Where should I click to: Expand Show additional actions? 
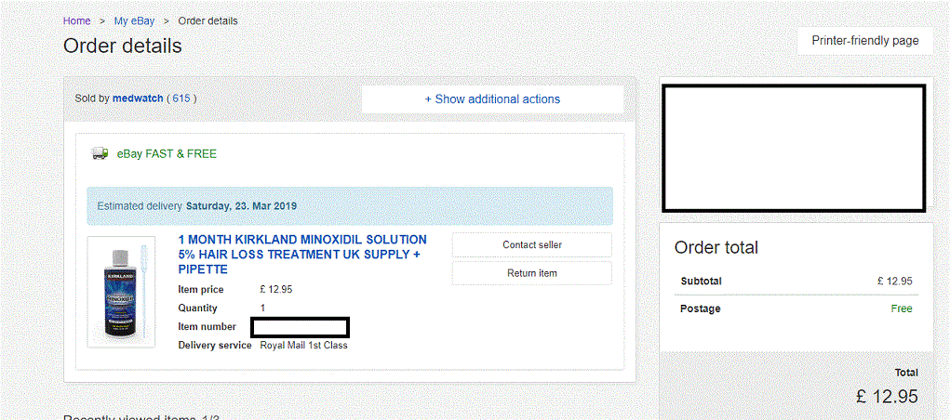pyautogui.click(x=492, y=99)
